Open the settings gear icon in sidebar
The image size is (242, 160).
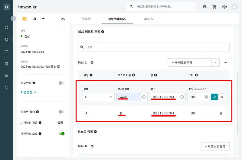pyautogui.click(x=6, y=88)
